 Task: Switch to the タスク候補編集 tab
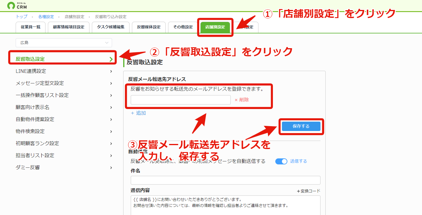tap(111, 27)
